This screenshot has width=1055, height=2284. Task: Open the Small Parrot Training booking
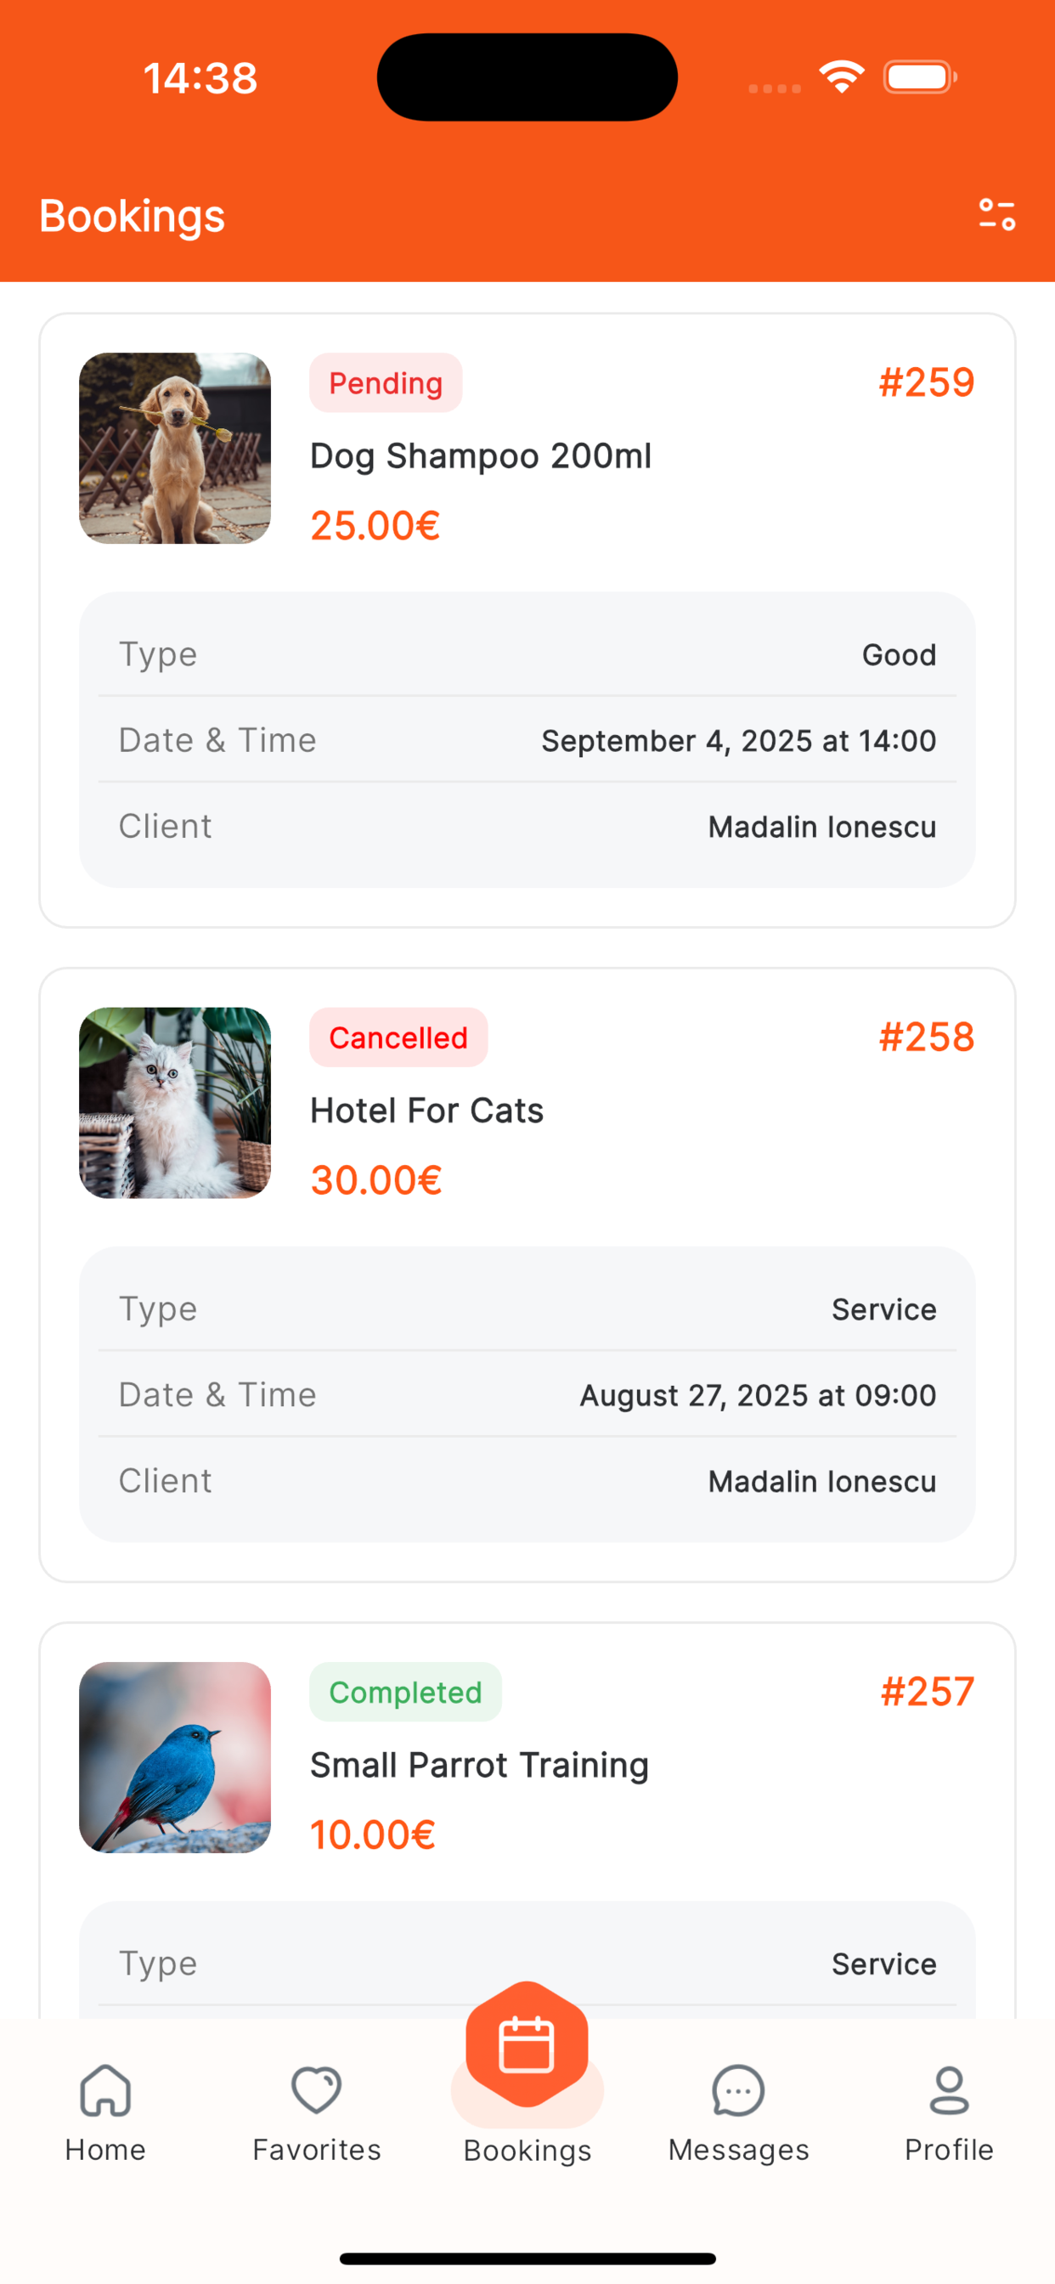tap(480, 1765)
